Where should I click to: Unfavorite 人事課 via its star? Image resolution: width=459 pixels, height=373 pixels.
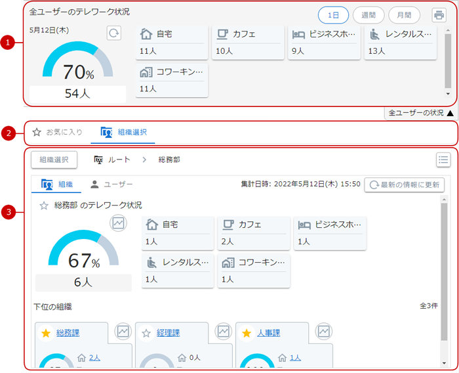click(x=247, y=333)
